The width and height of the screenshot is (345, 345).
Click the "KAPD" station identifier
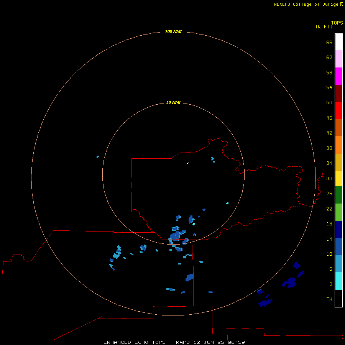pos(183,342)
